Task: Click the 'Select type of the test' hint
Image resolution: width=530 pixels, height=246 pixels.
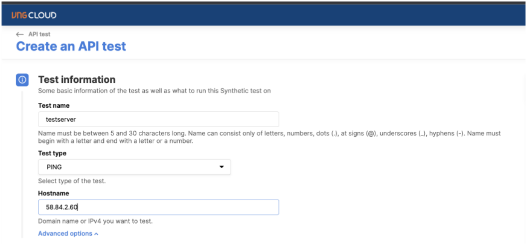Action: 72,181
